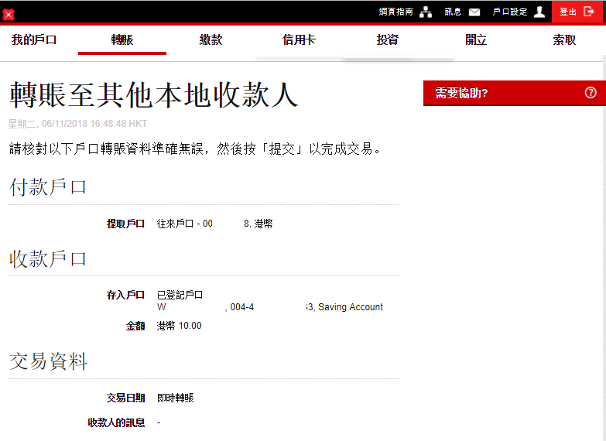Click the question mark help icon
The height and width of the screenshot is (441, 606).
coord(591,93)
